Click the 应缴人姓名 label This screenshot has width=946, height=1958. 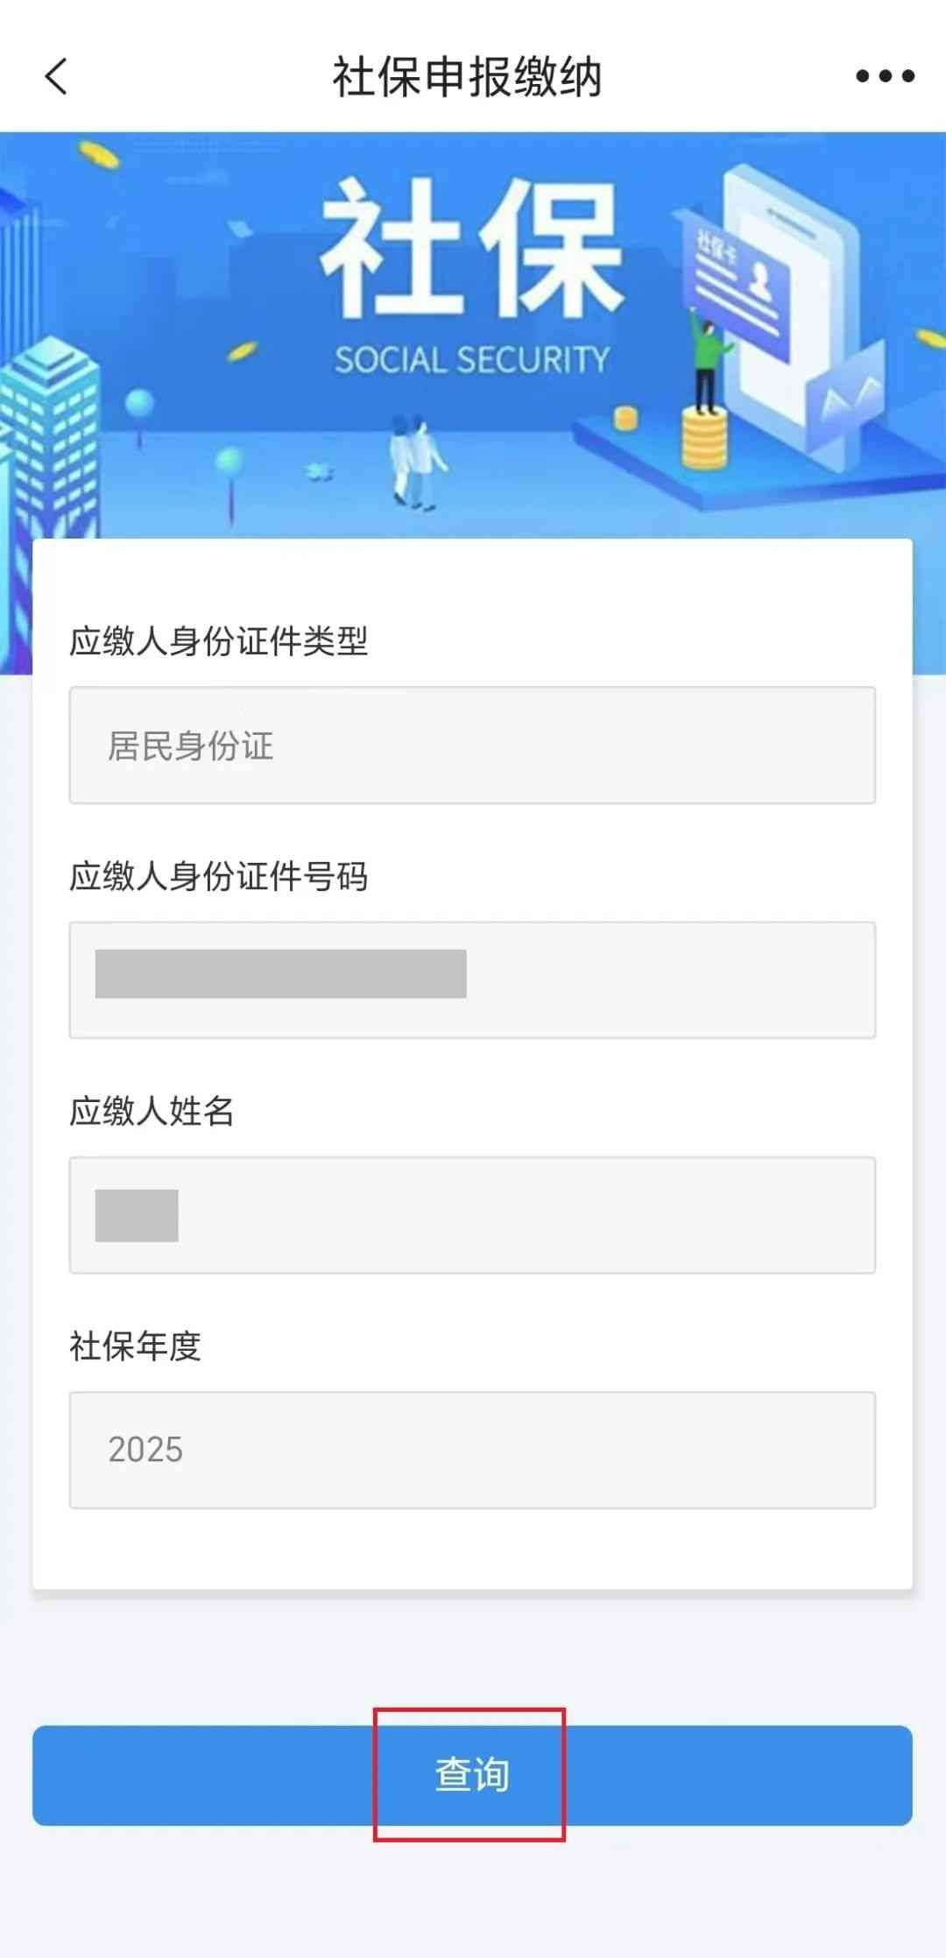point(152,1111)
